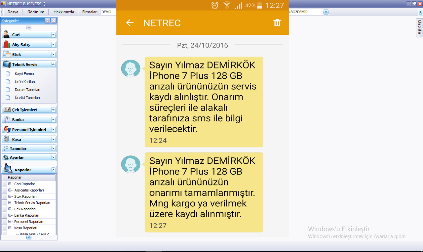Expand the Cari category
Image resolution: width=423 pixels, height=252 pixels.
point(53,35)
